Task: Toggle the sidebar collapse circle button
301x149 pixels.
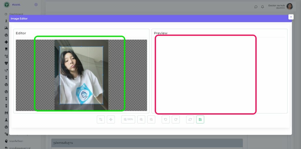Action: [x=36, y=4]
